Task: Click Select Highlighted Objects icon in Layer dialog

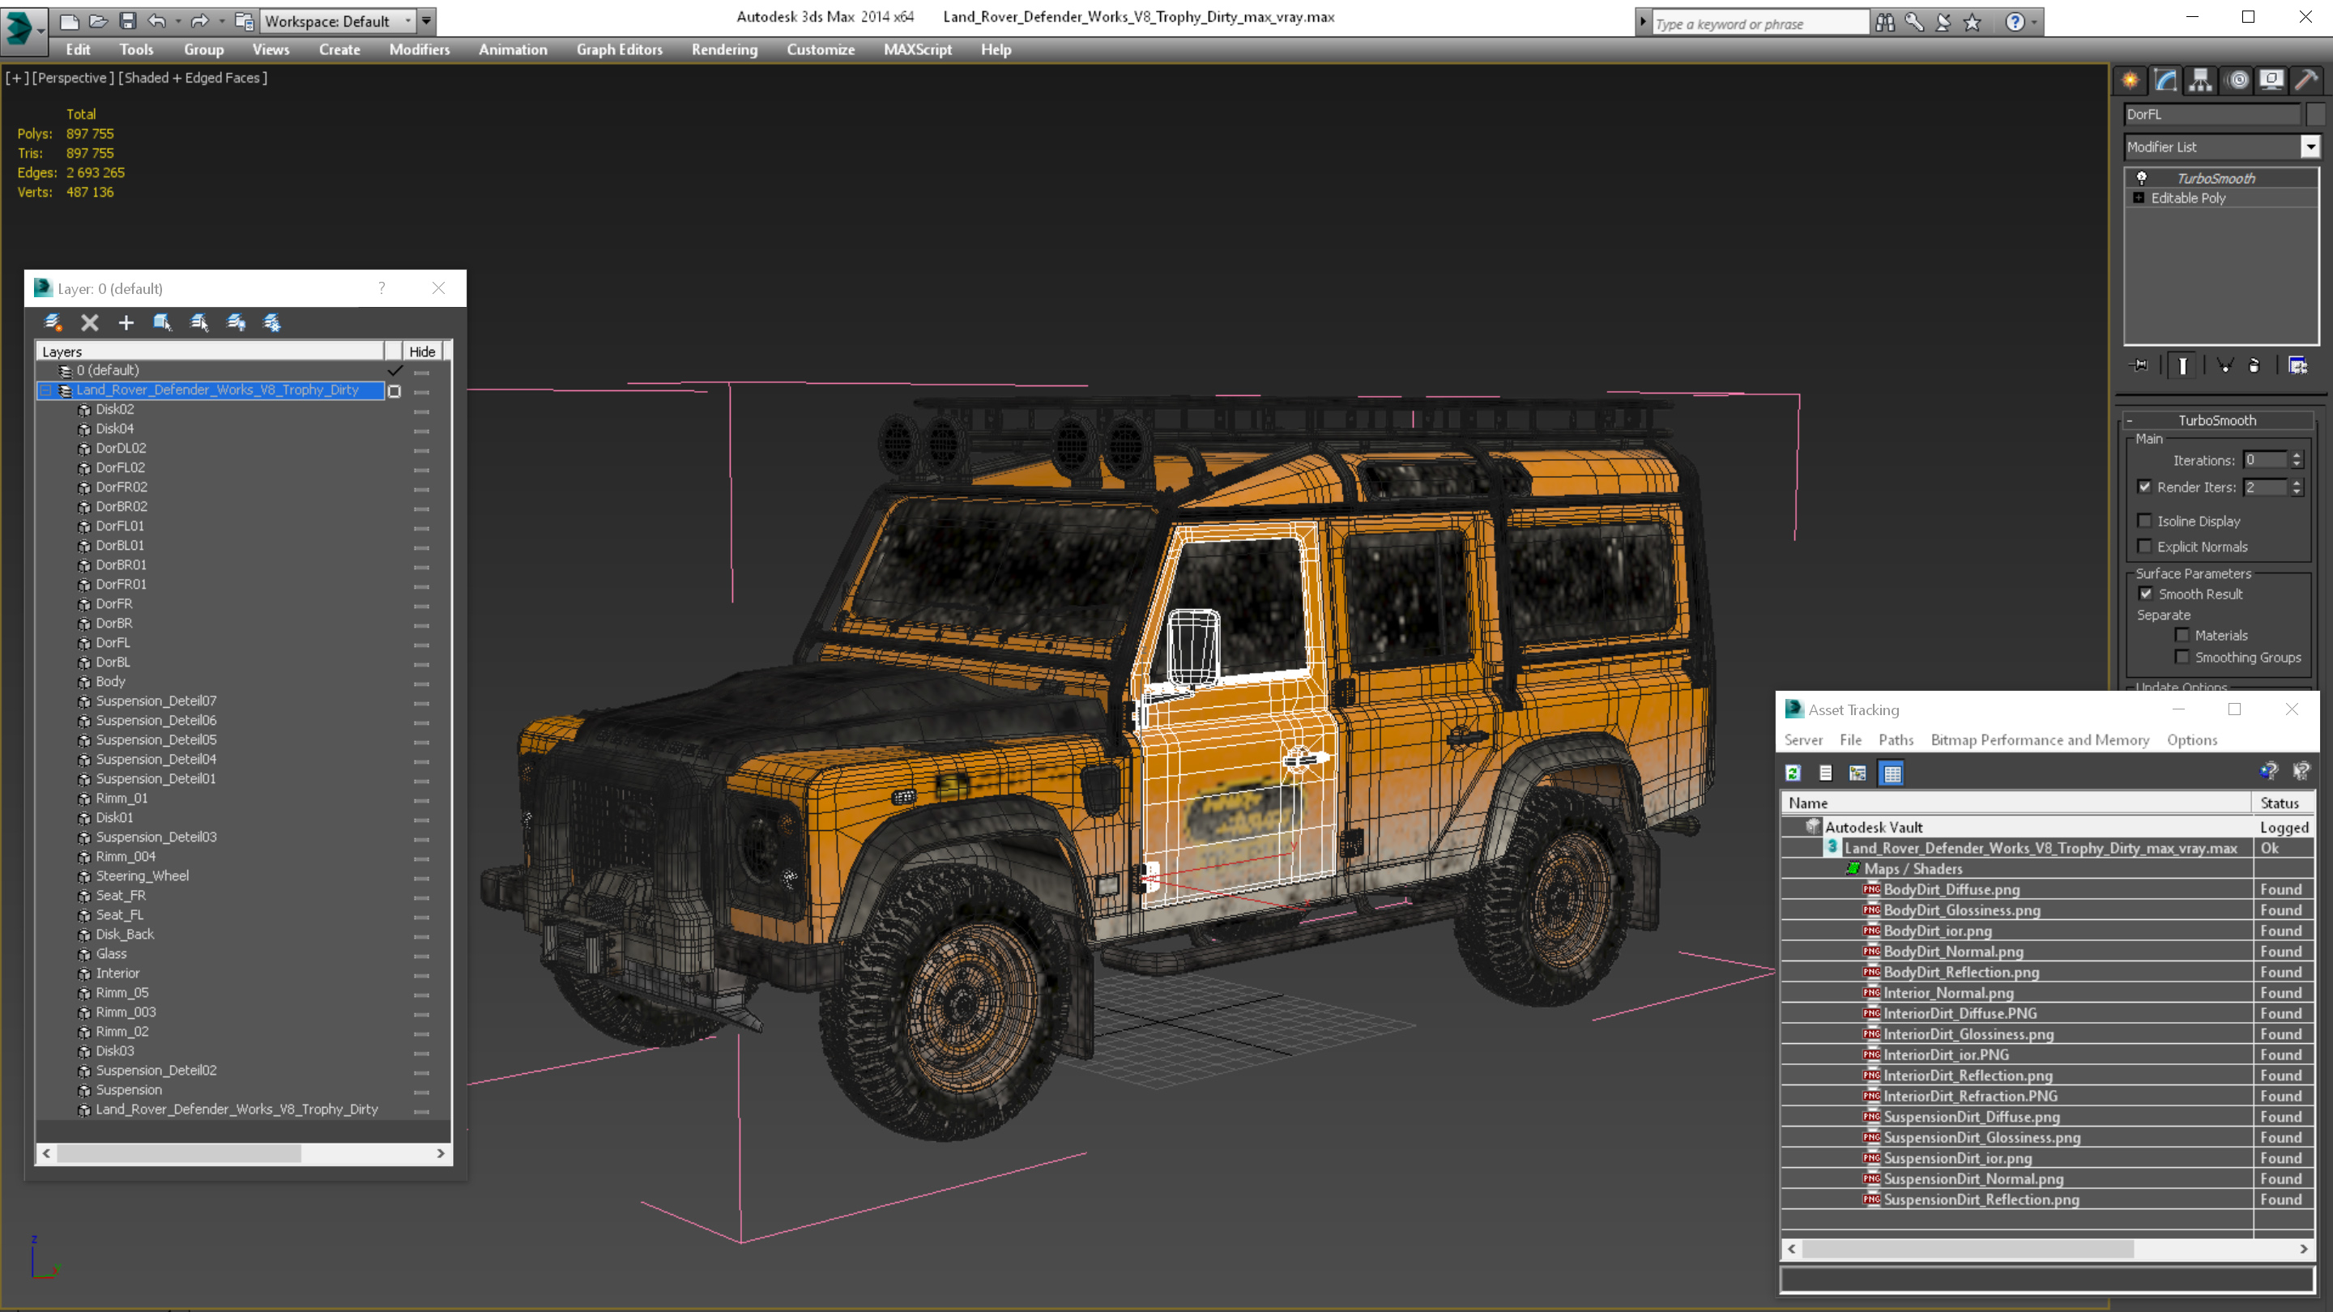Action: pyautogui.click(x=163, y=322)
